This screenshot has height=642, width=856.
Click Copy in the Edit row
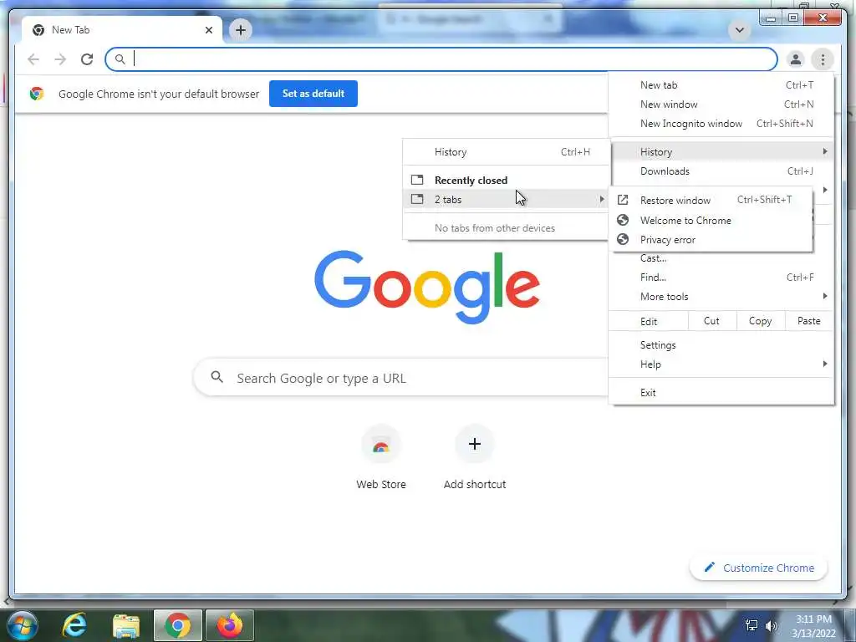pos(761,321)
